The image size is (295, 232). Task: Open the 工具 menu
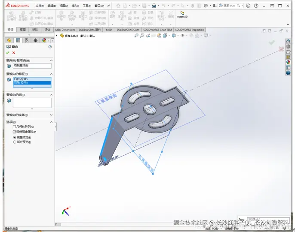pyautogui.click(x=87, y=6)
